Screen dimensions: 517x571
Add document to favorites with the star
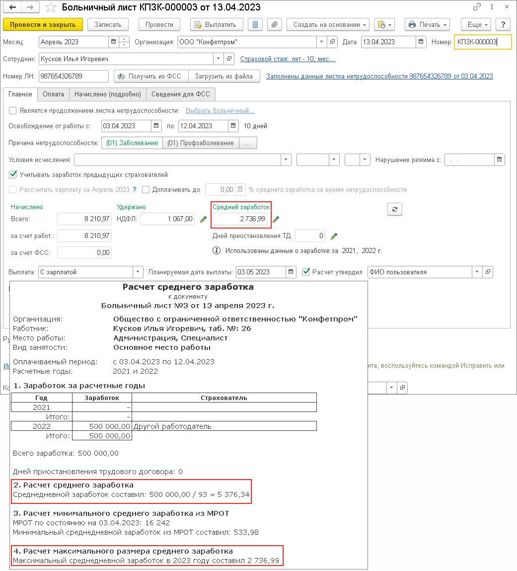click(51, 7)
